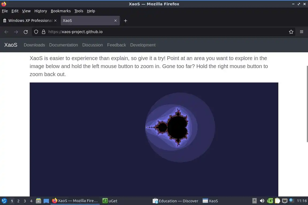Click the network monitor tray icon
The height and width of the screenshot is (205, 308).
285,201
